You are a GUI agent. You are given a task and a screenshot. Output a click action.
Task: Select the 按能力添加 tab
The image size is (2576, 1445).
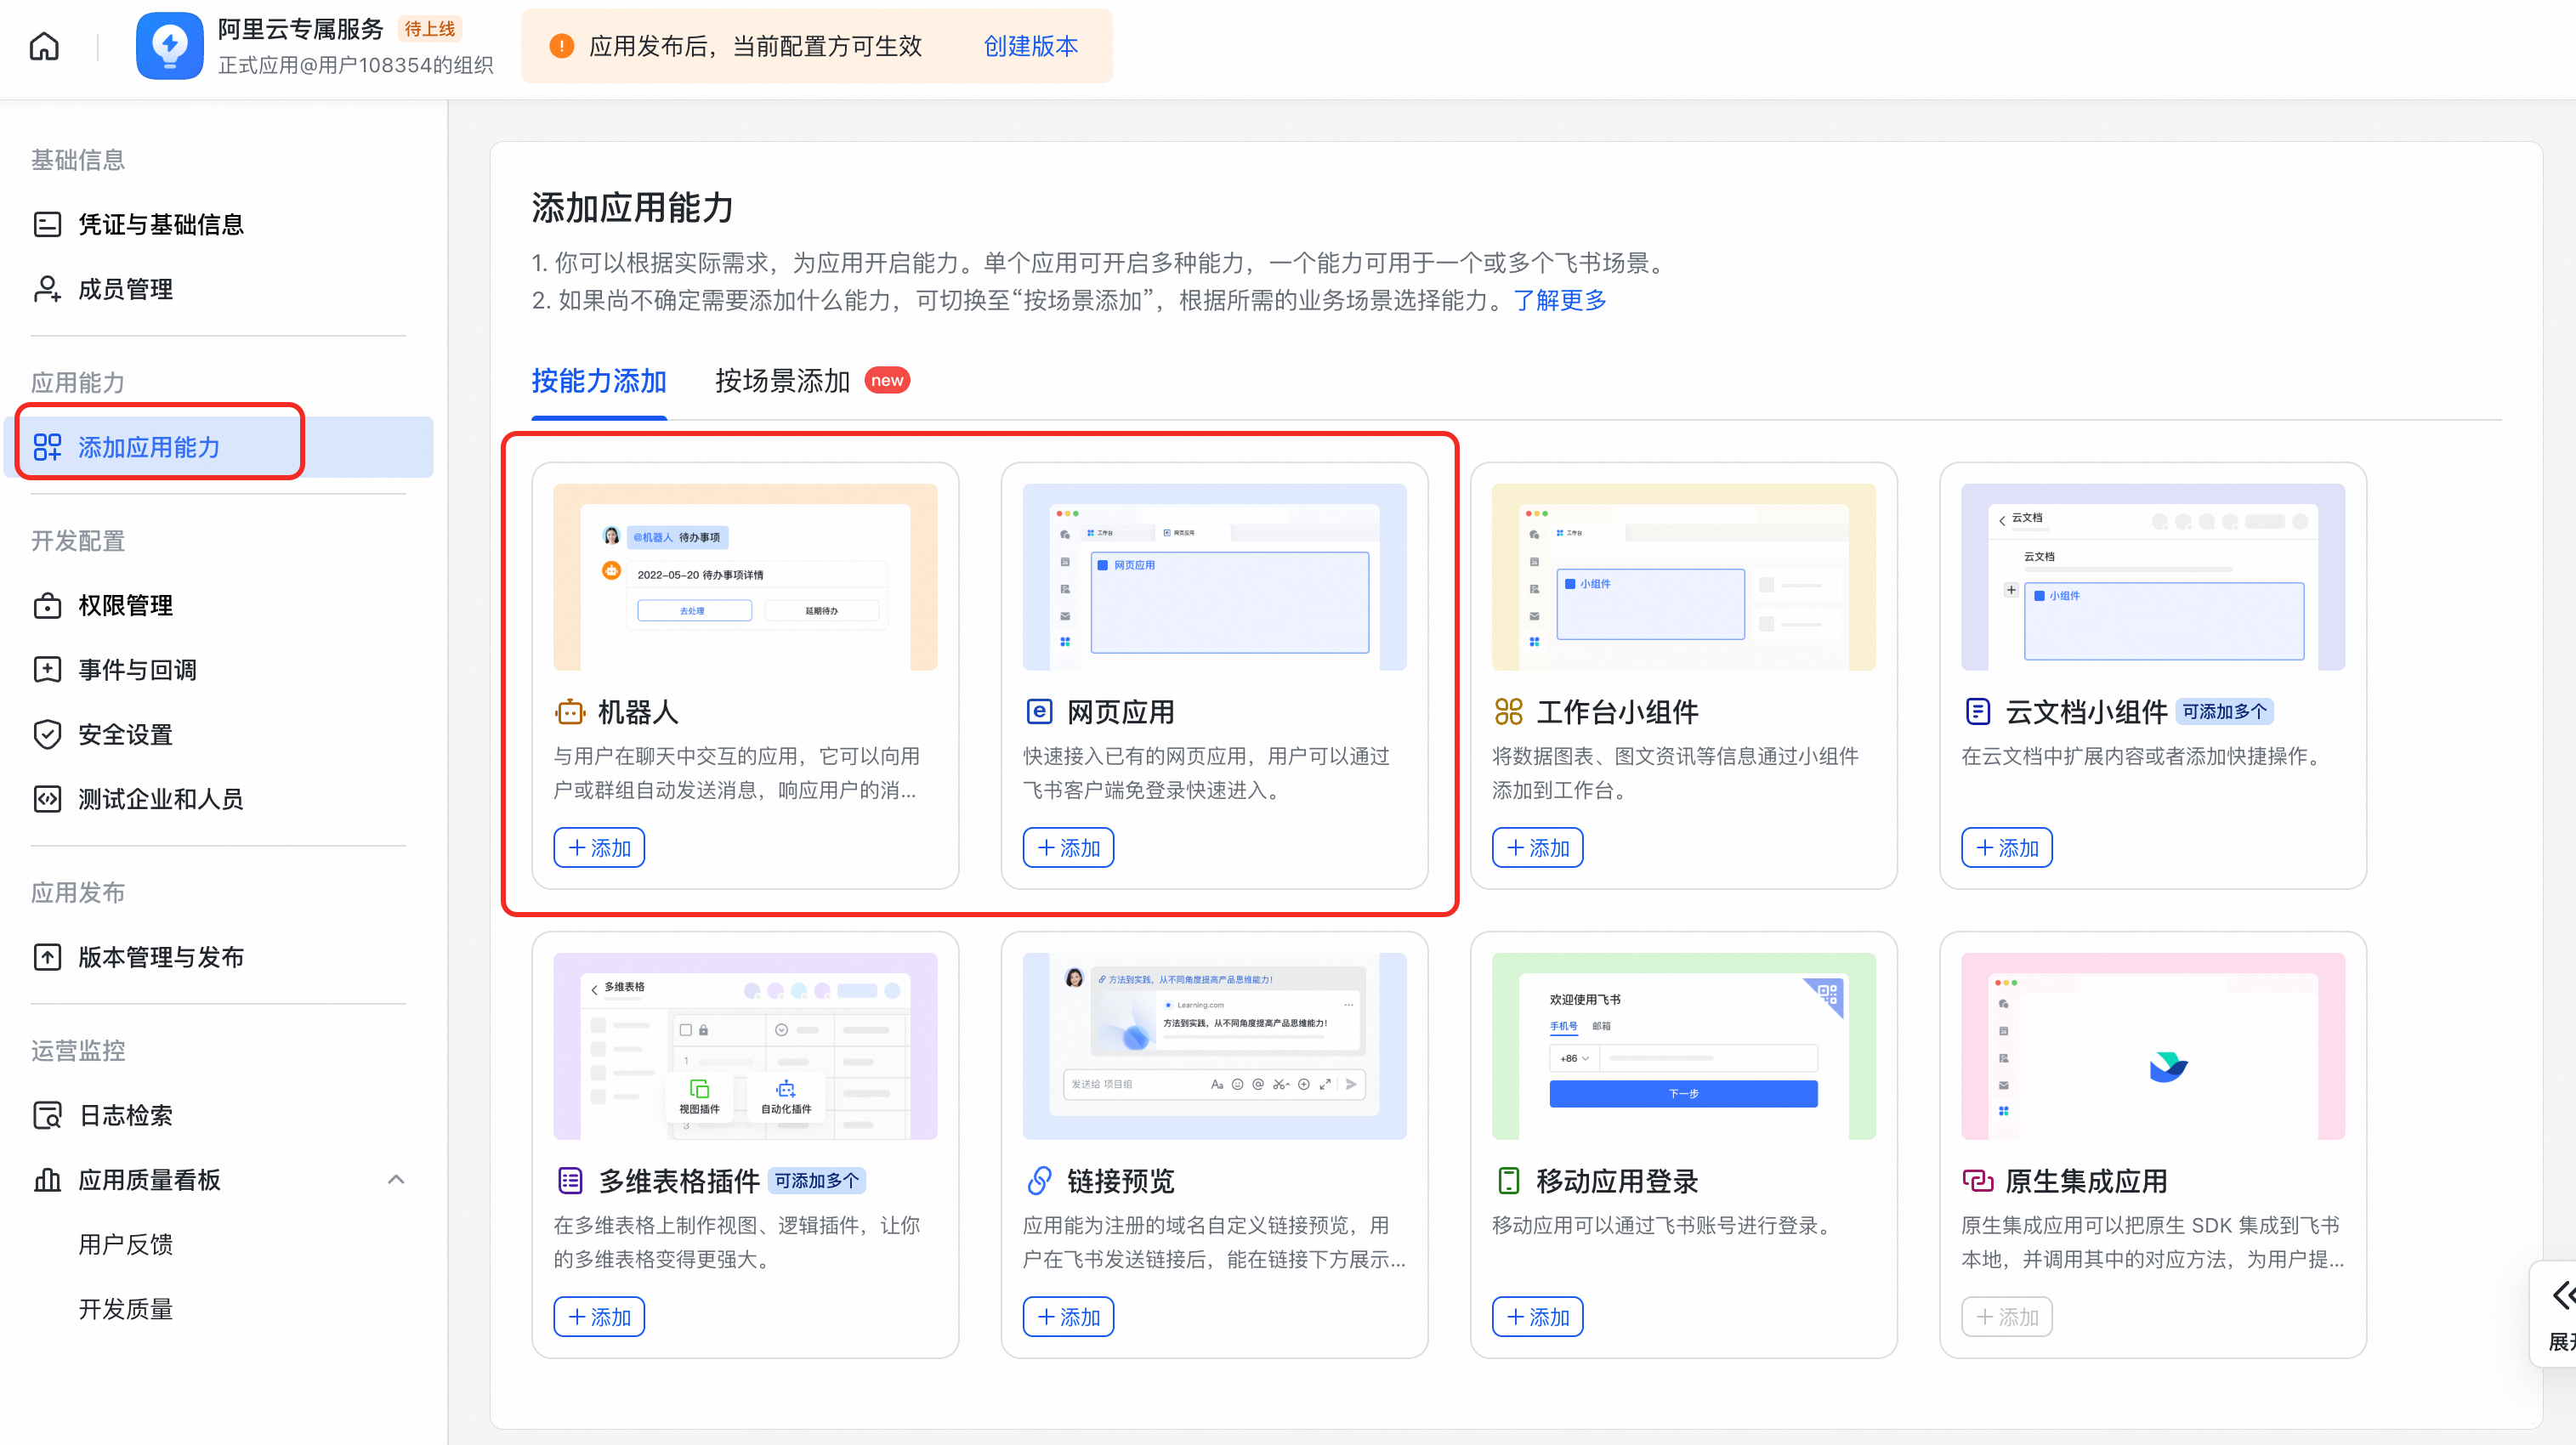[598, 381]
